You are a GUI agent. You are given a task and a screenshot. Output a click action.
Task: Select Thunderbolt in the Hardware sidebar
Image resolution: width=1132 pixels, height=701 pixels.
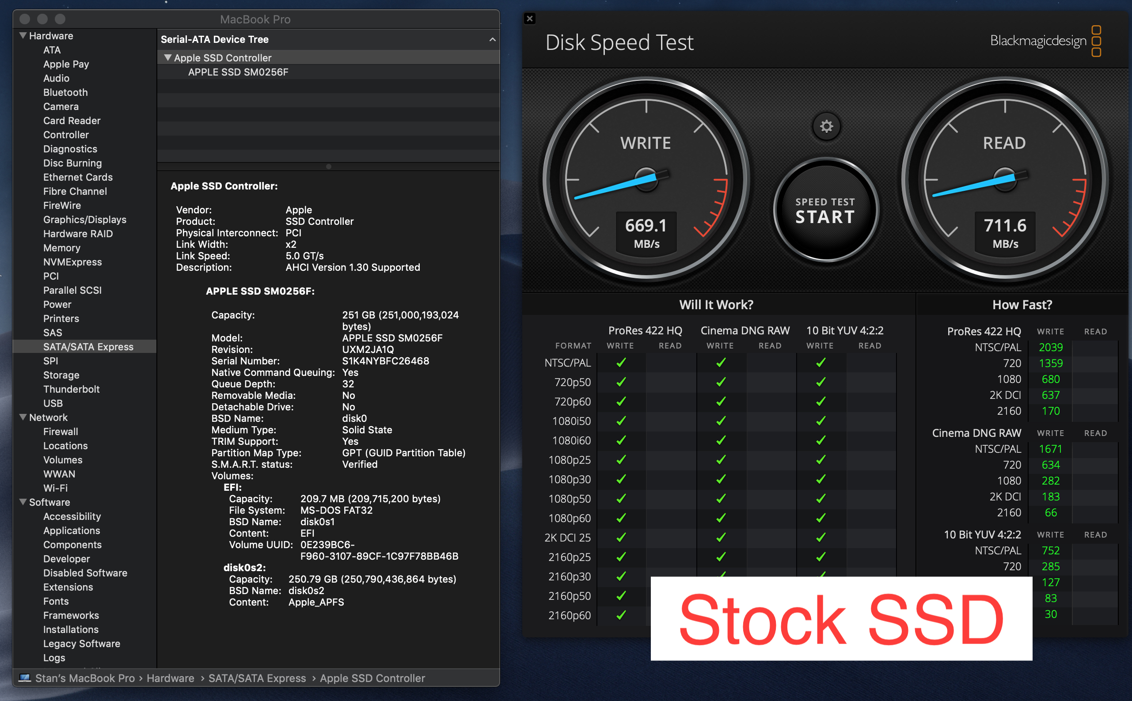click(72, 389)
